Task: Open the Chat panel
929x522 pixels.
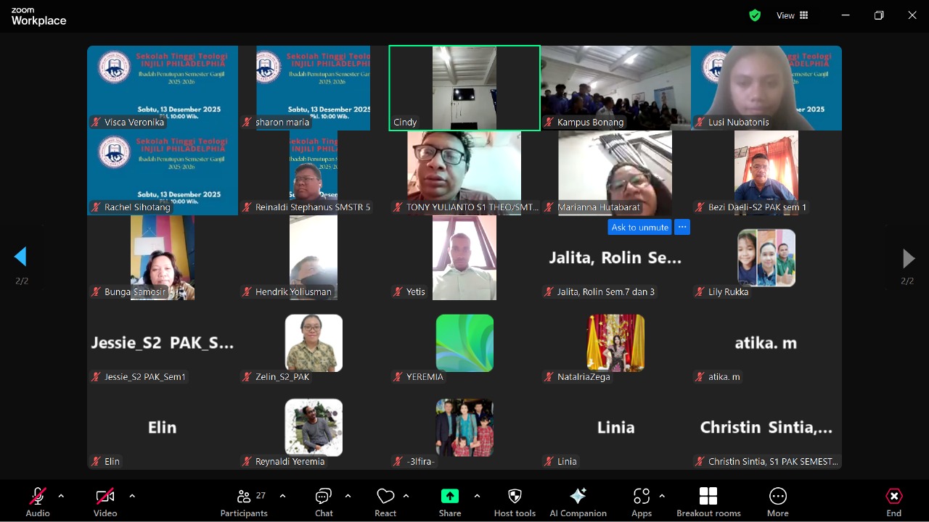Action: pyautogui.click(x=324, y=502)
